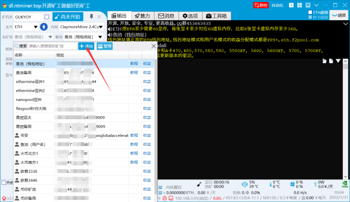
Task: Click the pool search input field
Action: [x=52, y=46]
